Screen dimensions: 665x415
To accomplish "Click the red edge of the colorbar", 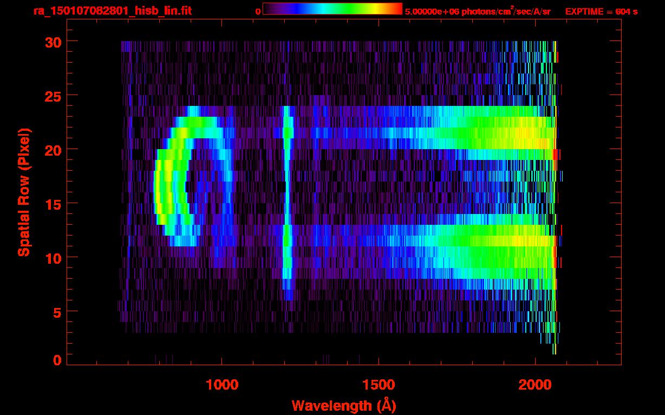I will point(398,9).
